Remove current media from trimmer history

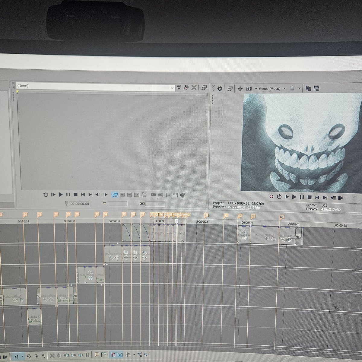(x=194, y=87)
